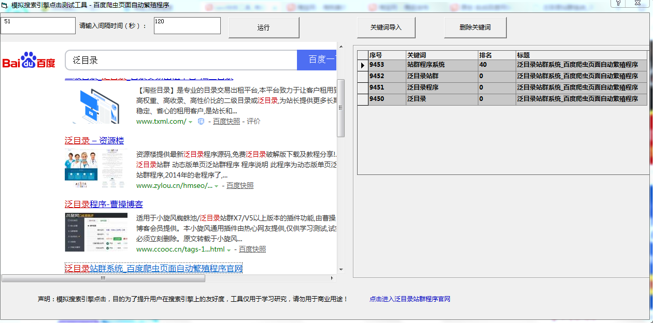653x323 pixels.
Task: Click the 资源楼 result thumbnail
Action: (x=96, y=169)
